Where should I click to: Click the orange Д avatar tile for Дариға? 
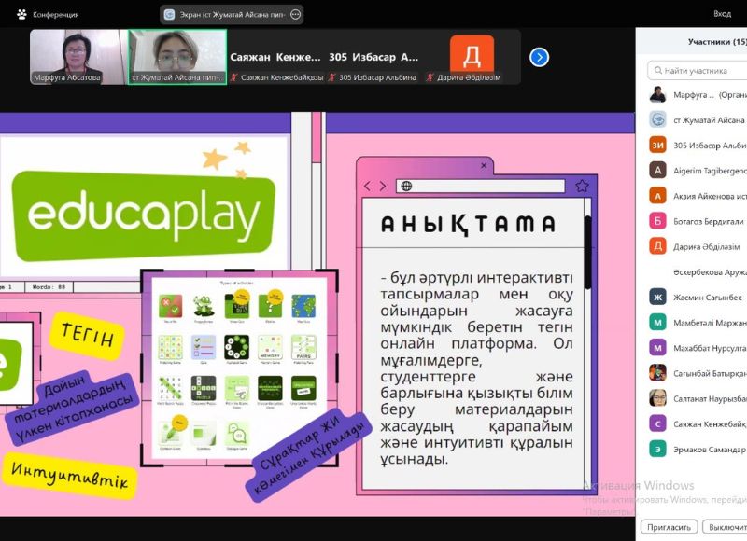coord(472,55)
